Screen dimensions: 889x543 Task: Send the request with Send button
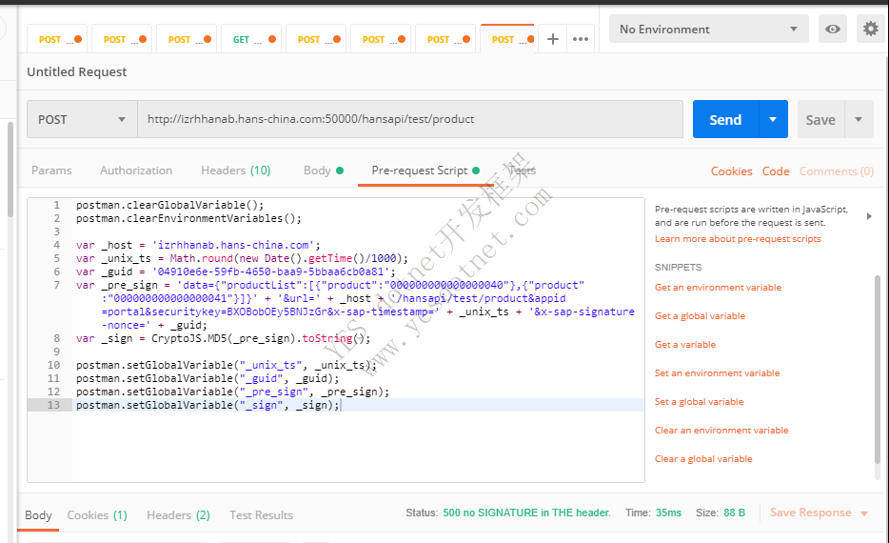[x=725, y=119]
